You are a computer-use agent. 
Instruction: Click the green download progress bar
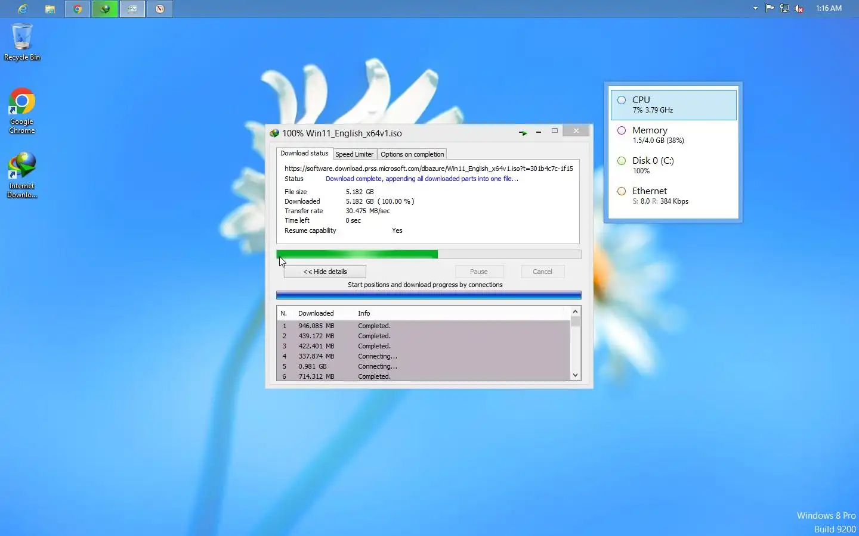pos(428,254)
